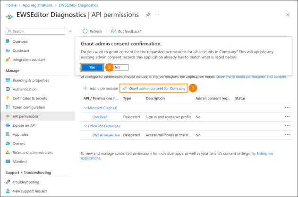The image size is (298, 197).
Task: Open Owners menu item text
Action: 19,144
